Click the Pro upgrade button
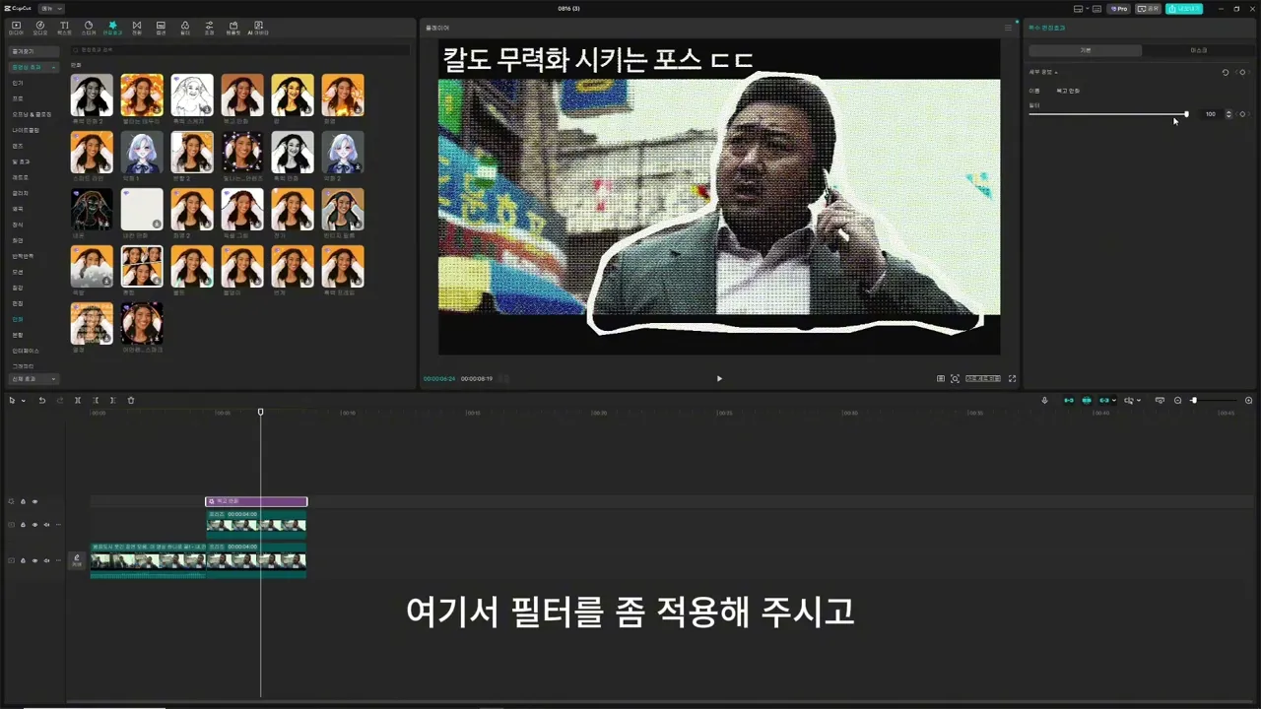This screenshot has height=709, width=1261. (1118, 8)
